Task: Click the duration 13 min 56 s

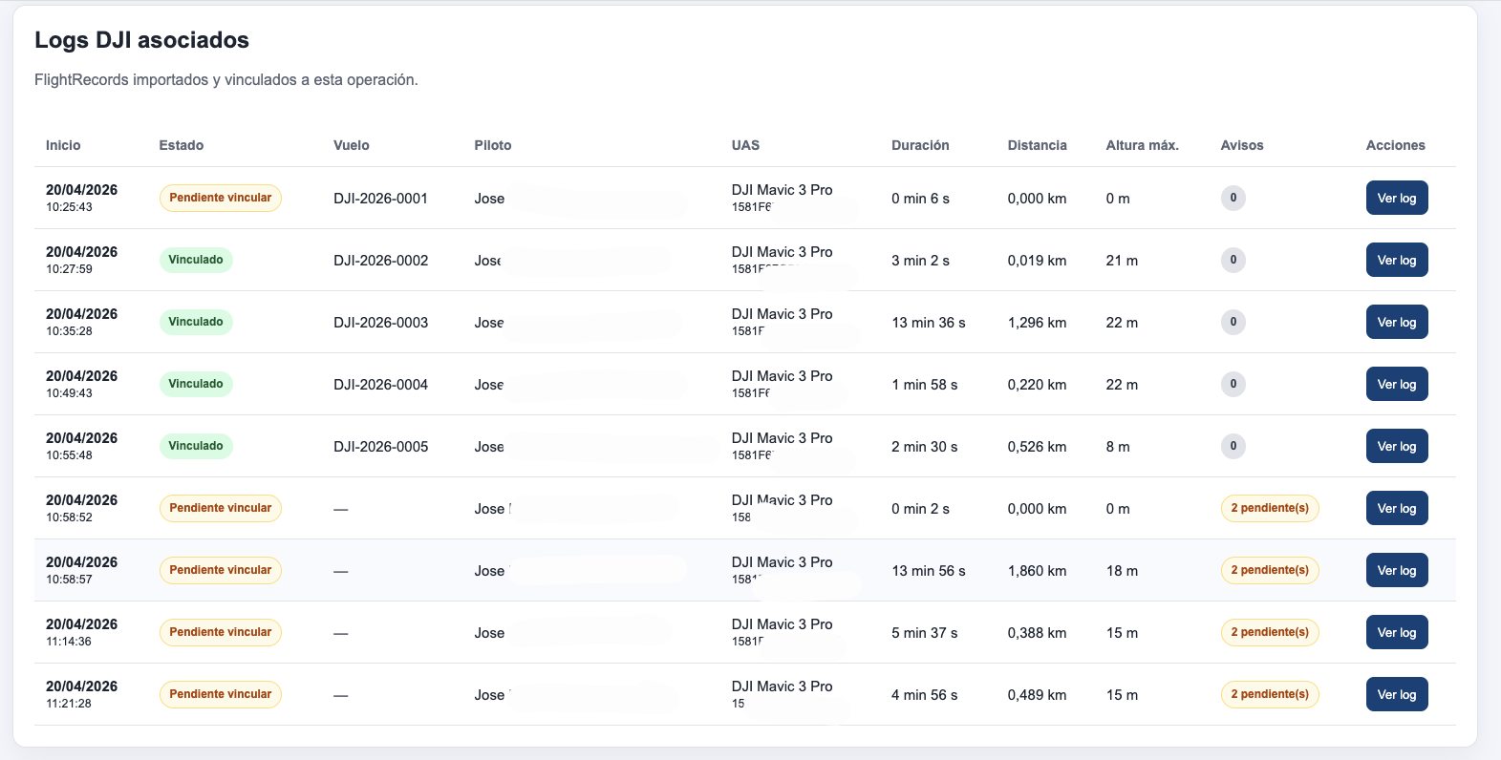Action: (x=929, y=571)
